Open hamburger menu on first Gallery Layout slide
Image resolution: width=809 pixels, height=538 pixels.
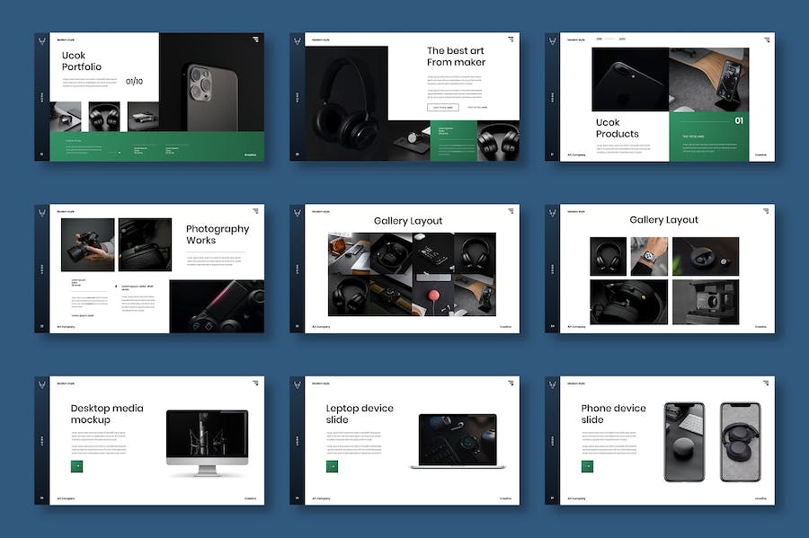[512, 211]
